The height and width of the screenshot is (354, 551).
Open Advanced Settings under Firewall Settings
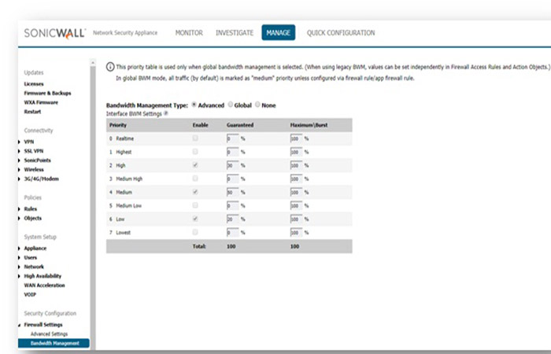(x=49, y=334)
